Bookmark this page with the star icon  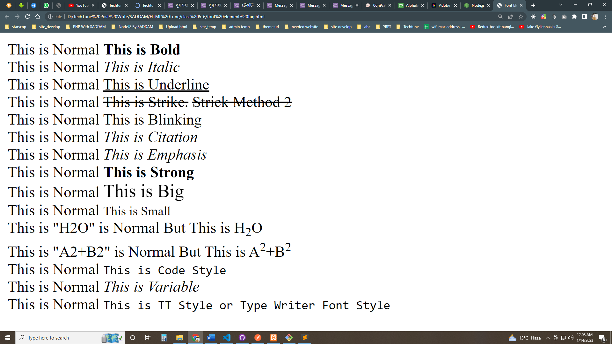[x=521, y=17]
